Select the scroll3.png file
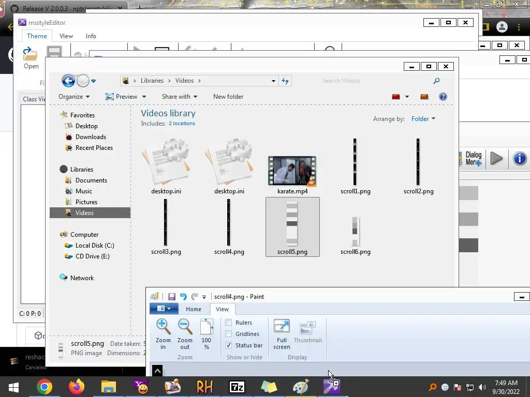The width and height of the screenshot is (530, 397). pos(166,227)
